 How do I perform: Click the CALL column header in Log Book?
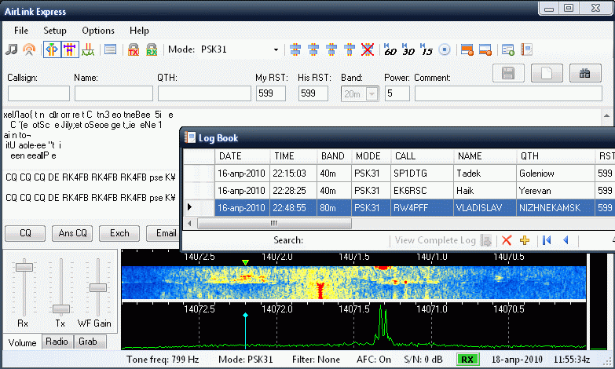pyautogui.click(x=422, y=156)
